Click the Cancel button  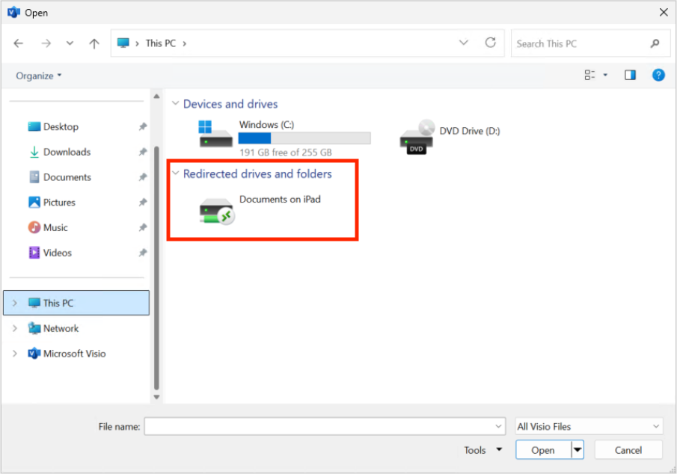[628, 450]
